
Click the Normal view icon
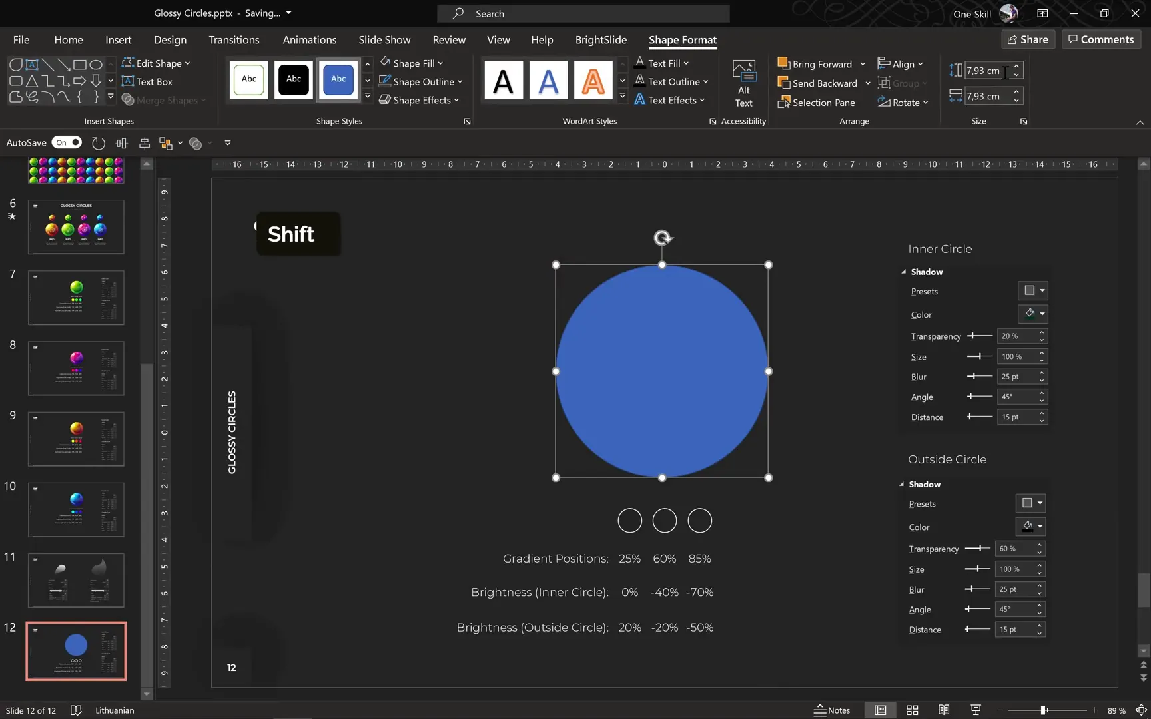click(x=880, y=710)
